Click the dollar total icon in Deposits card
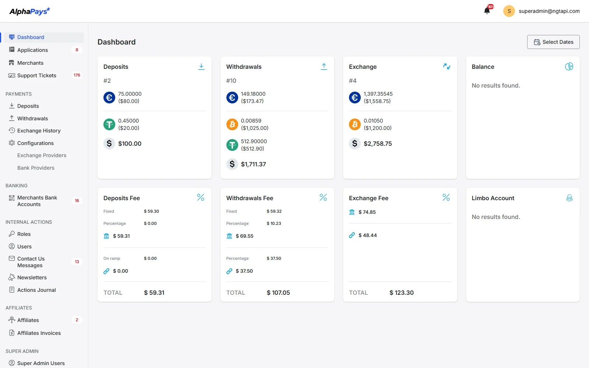Screen dimensions: 589x368 pyautogui.click(x=109, y=144)
